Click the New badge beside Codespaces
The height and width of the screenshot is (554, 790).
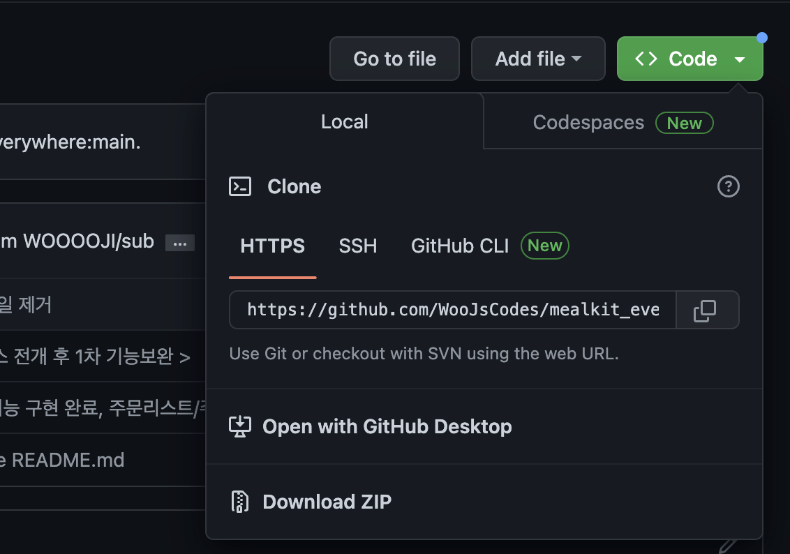(x=684, y=123)
